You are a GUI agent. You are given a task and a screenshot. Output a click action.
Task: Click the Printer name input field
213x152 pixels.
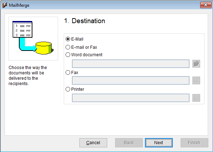[131, 98]
